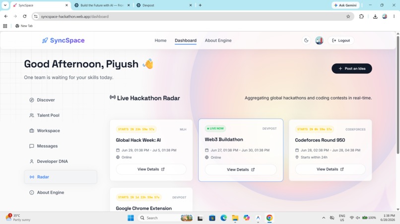Click the address bar URL
The height and width of the screenshot is (224, 400).
coord(75,16)
